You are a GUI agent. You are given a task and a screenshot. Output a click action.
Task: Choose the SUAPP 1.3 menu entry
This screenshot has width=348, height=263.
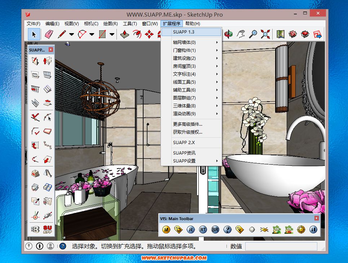point(191,32)
